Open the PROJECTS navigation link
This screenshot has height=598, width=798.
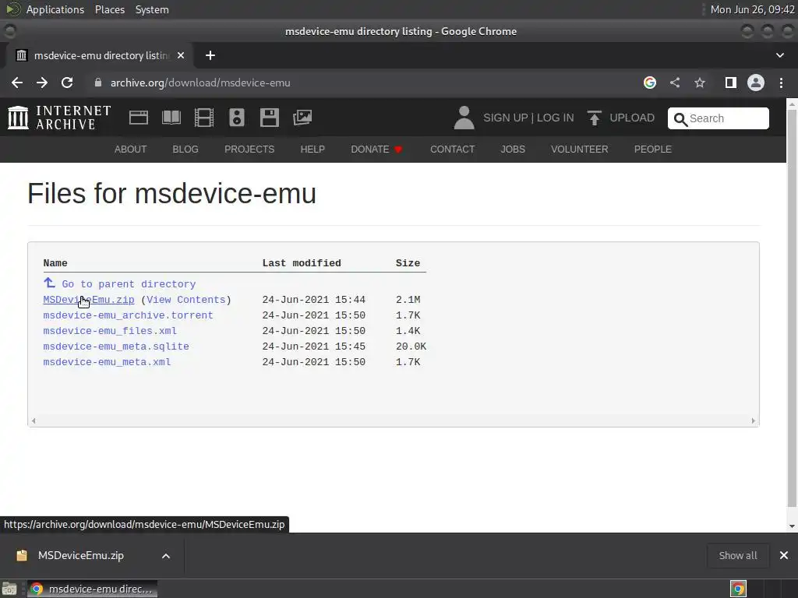point(249,149)
